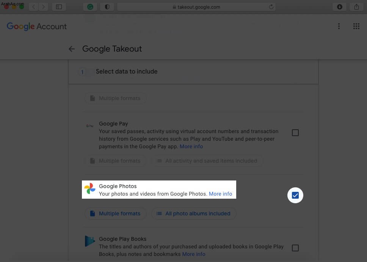
Task: Click All activity and saved items included
Action: click(208, 161)
